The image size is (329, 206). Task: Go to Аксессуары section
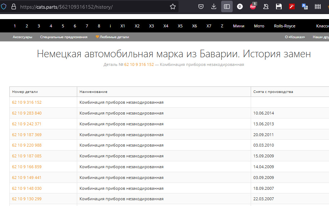pyautogui.click(x=22, y=37)
